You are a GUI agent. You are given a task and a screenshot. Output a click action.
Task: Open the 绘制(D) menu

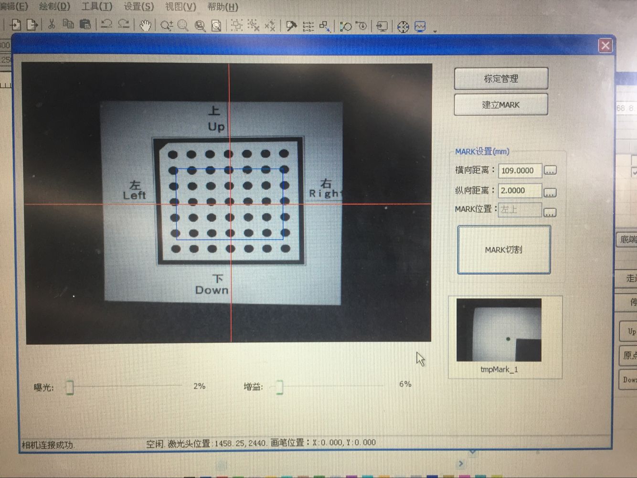click(54, 7)
